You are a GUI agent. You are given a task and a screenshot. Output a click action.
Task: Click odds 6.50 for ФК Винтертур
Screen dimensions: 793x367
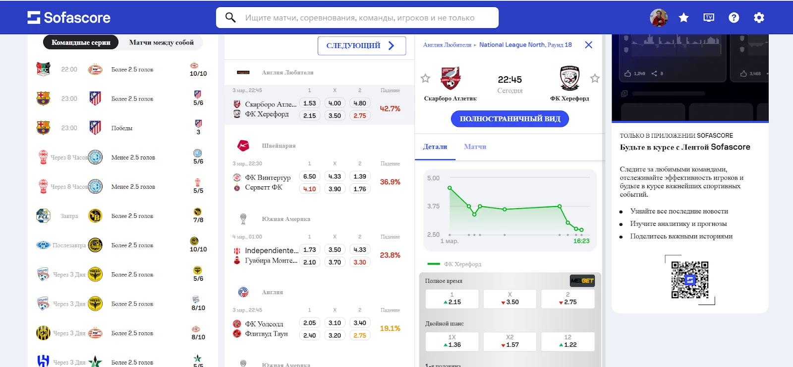pyautogui.click(x=310, y=177)
